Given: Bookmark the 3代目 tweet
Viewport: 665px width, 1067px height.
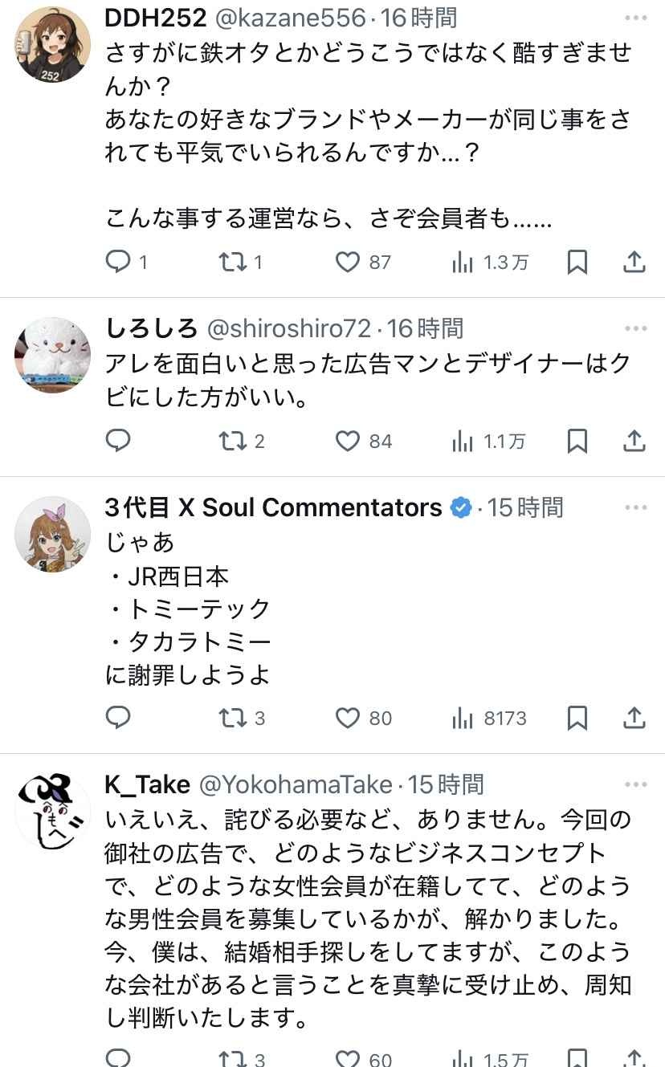Looking at the screenshot, I should 577,718.
